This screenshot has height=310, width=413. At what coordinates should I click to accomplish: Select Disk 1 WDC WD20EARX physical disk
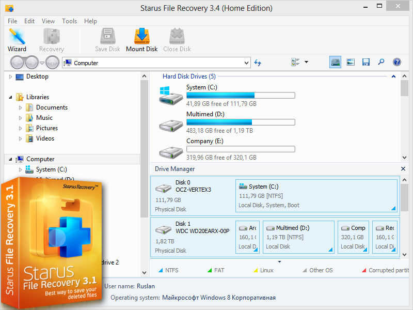[193, 237]
